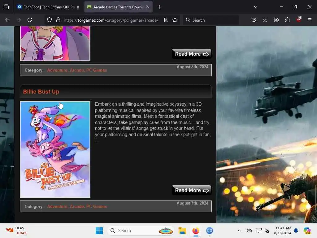Close the TechSpot tab

pos(78,7)
